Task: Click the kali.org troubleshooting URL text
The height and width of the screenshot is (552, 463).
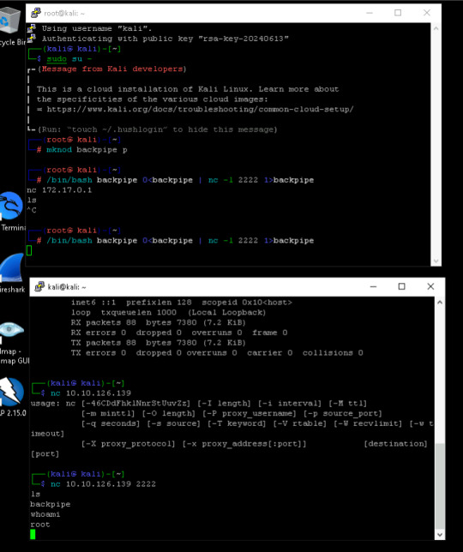Action: pyautogui.click(x=200, y=109)
